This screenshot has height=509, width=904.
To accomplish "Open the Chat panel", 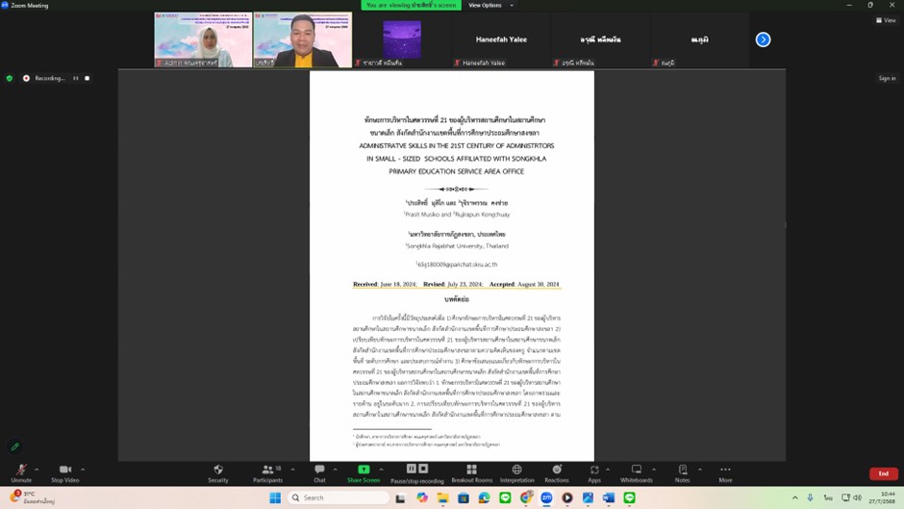I will pos(319,473).
